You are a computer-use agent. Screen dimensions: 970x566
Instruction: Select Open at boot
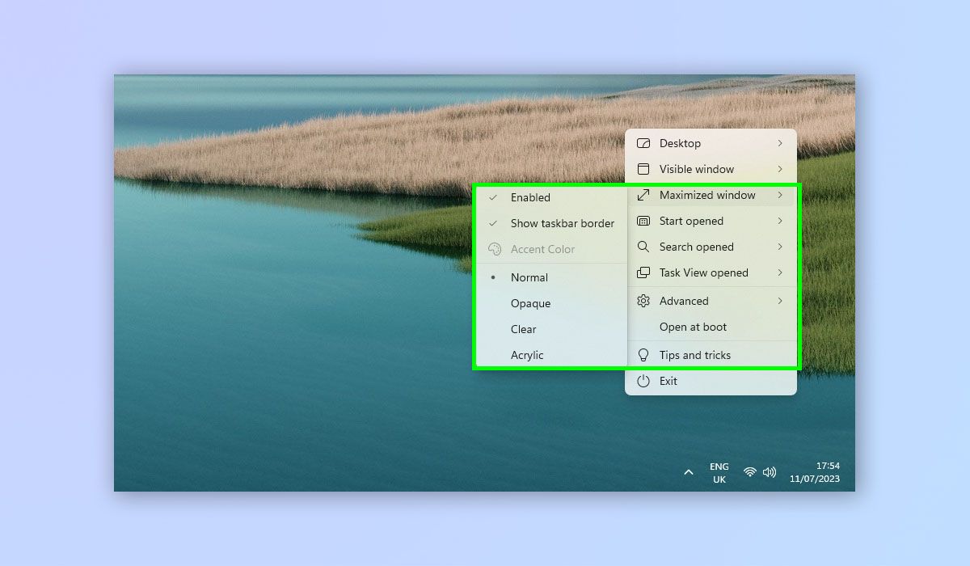pyautogui.click(x=693, y=327)
